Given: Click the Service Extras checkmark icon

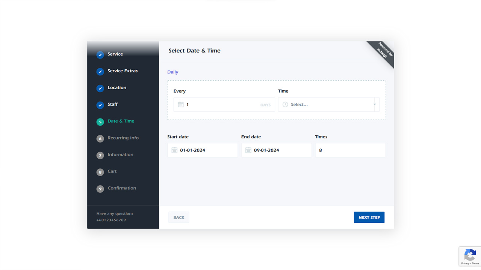Looking at the screenshot, I should click(100, 72).
